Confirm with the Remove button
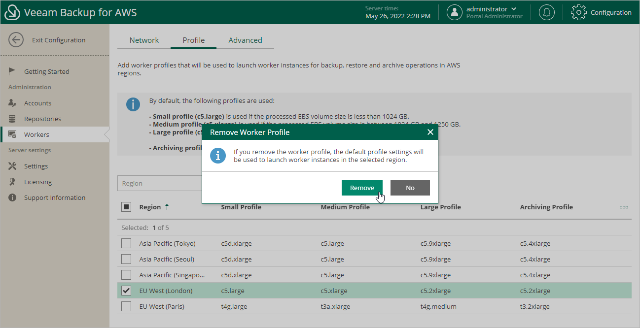This screenshot has width=640, height=328. (x=362, y=188)
